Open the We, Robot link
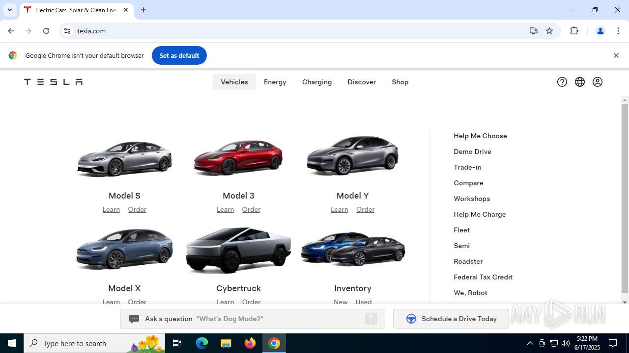629x353 pixels. (470, 293)
